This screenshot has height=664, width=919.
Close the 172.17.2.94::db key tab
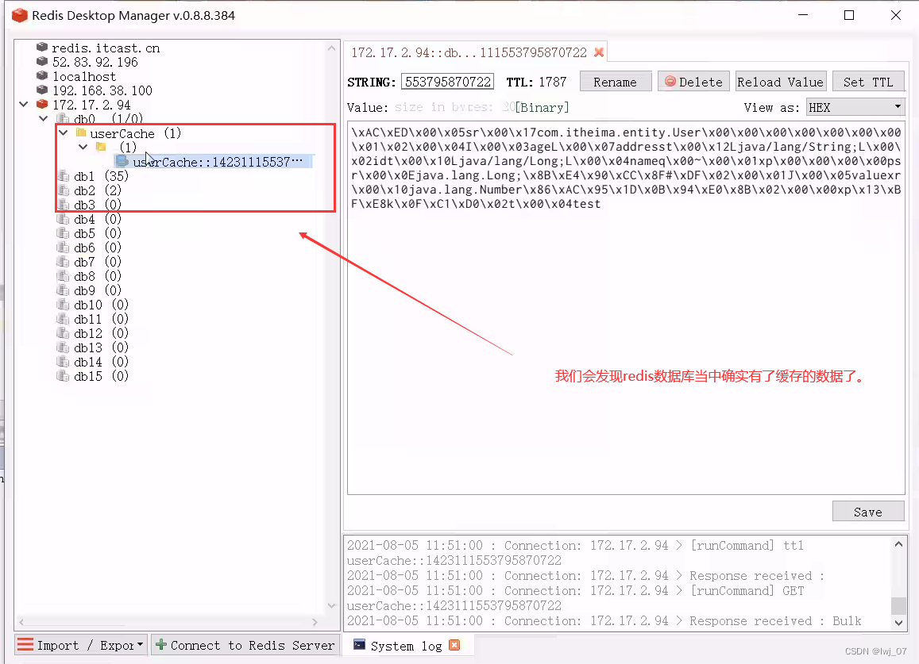pos(598,52)
